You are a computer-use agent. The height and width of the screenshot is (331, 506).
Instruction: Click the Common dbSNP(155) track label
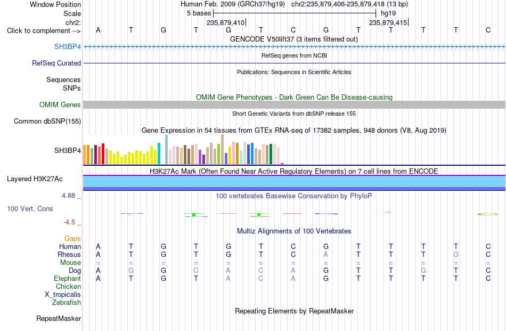pyautogui.click(x=47, y=122)
